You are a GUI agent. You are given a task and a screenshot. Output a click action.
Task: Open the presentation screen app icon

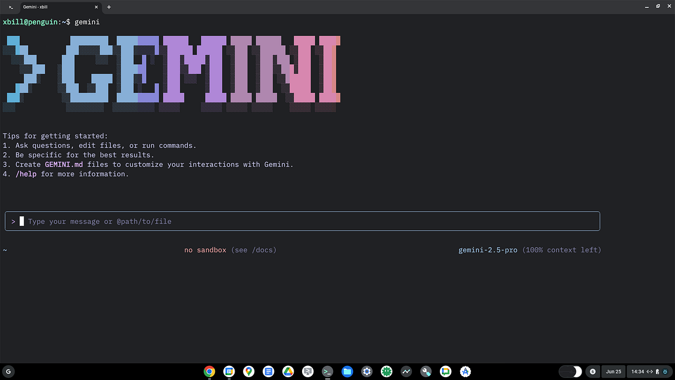(x=308, y=372)
